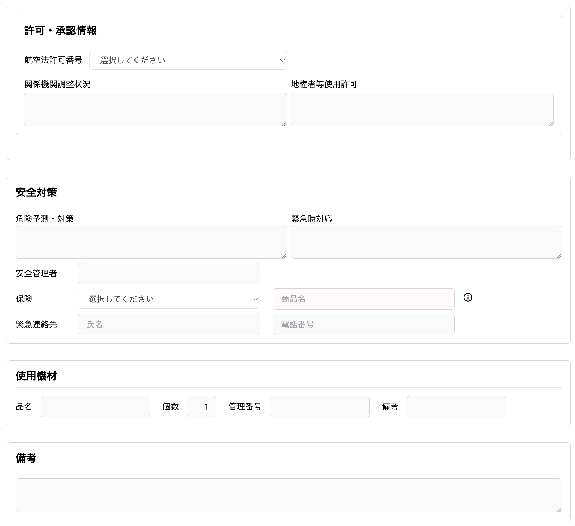The height and width of the screenshot is (526, 575).
Task: Click the 品名 equipment name field
Action: click(95, 407)
